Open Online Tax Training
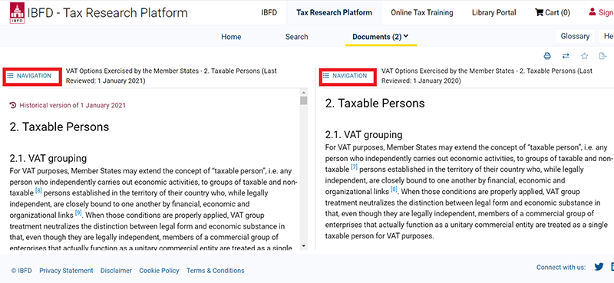 tap(421, 12)
